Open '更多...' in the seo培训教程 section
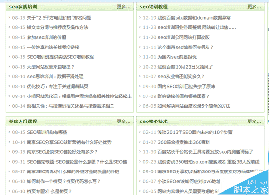Image resolution: width=269 pixels, height=195 pixels. (254, 7)
